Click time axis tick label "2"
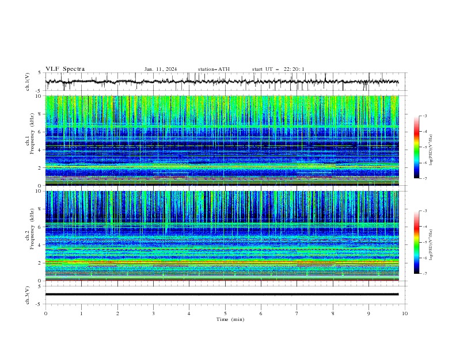 click(117, 313)
